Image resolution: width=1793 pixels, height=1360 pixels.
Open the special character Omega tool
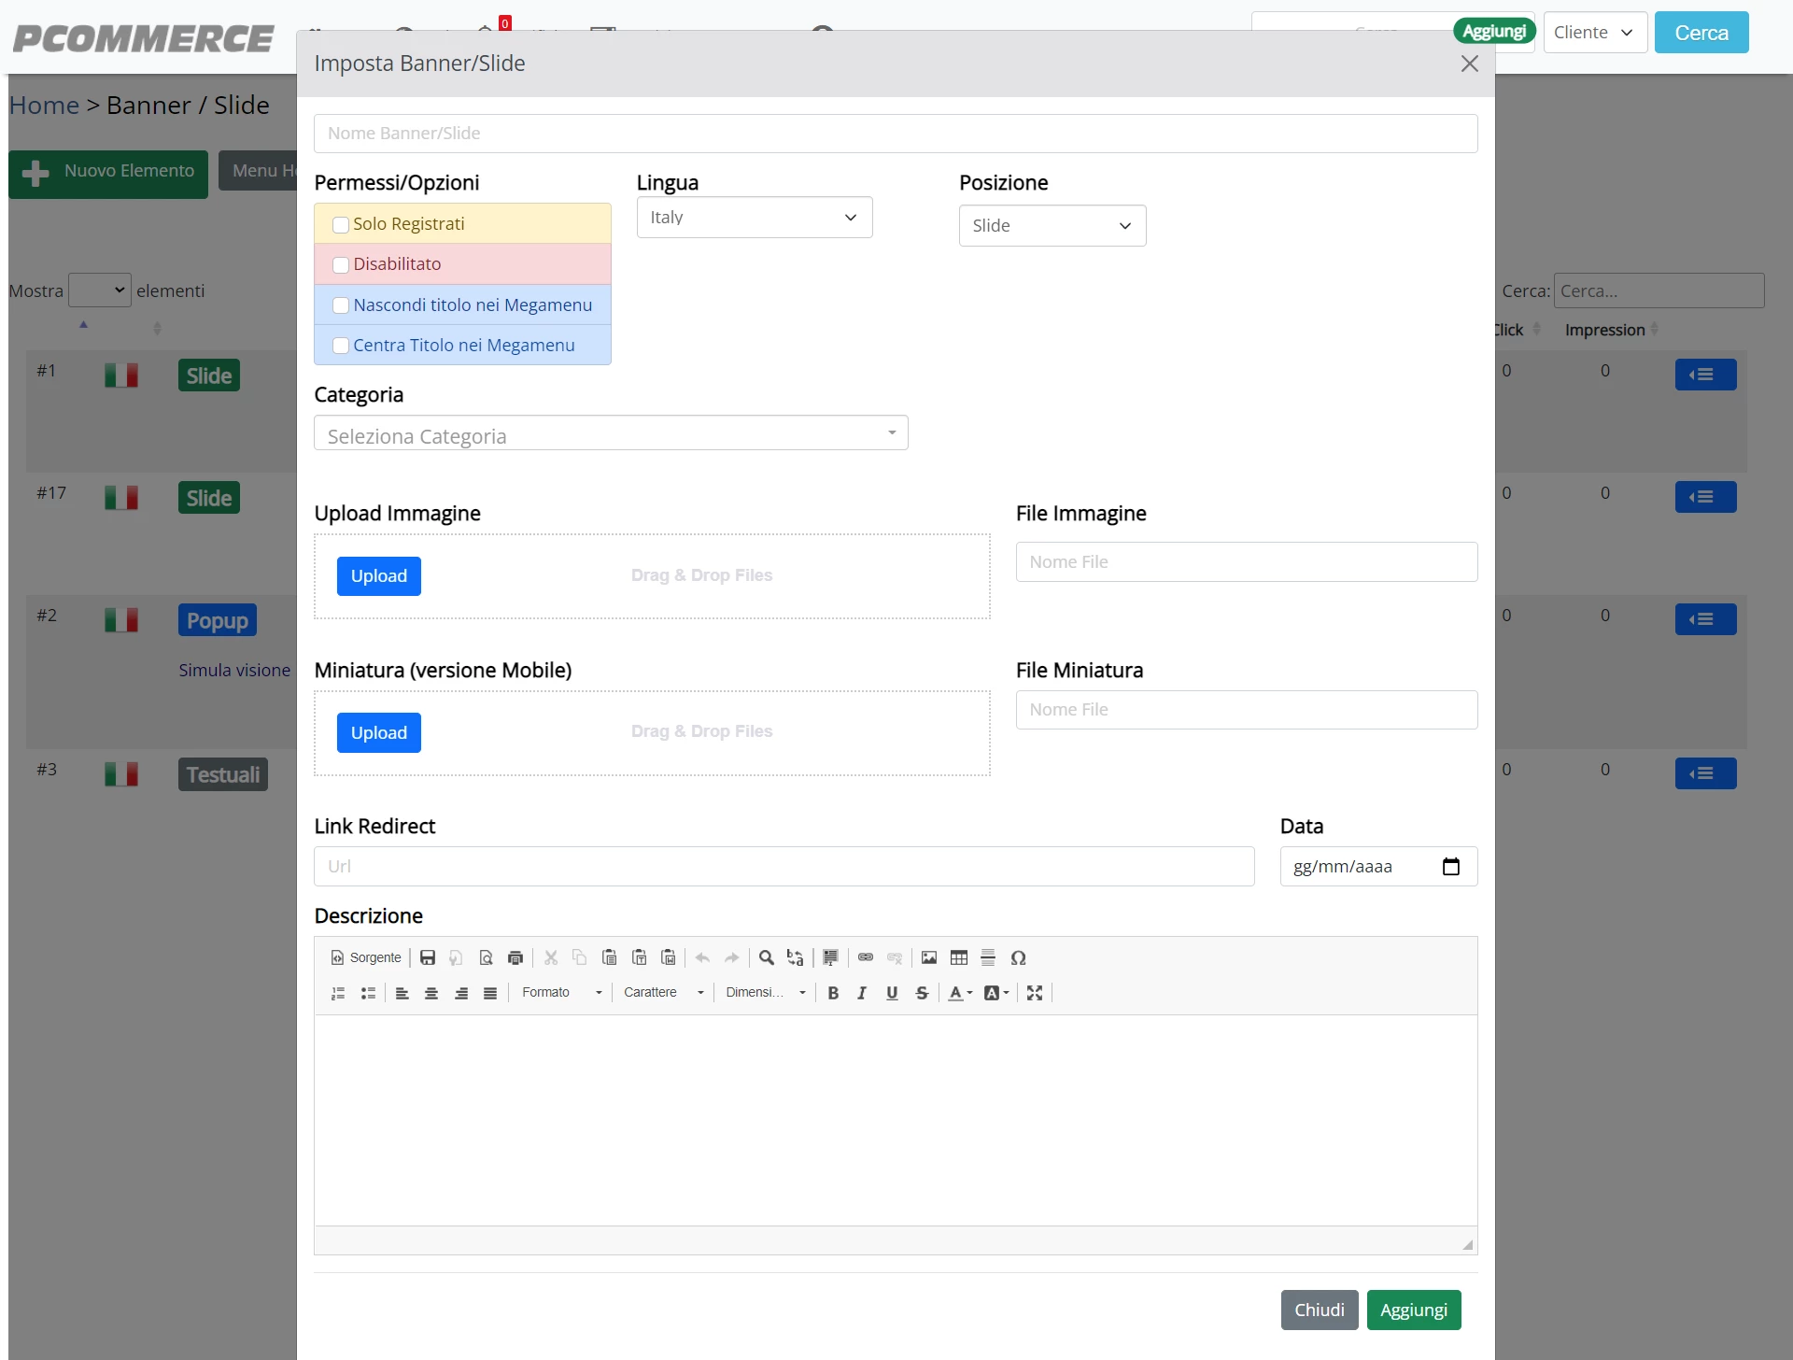[1019, 957]
